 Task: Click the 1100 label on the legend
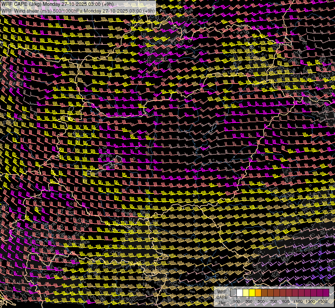[x=298, y=301]
